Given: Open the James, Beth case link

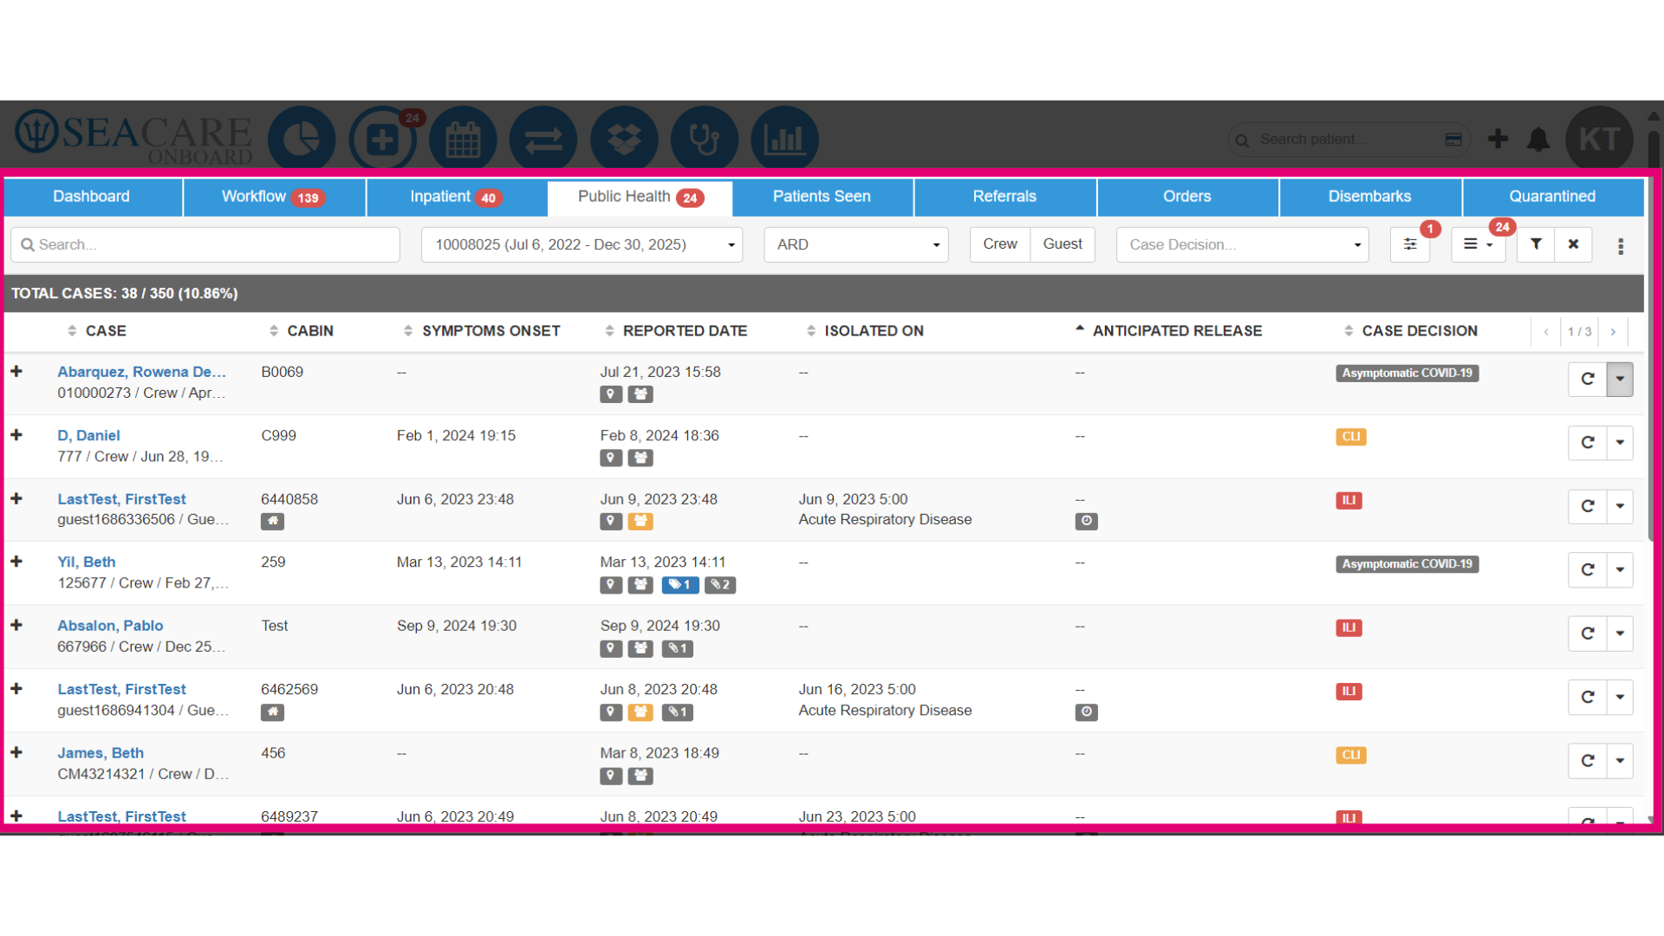Looking at the screenshot, I should point(101,753).
